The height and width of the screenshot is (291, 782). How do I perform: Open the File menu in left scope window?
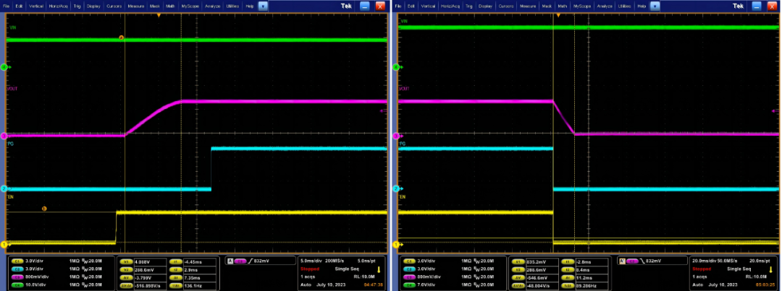6,6
